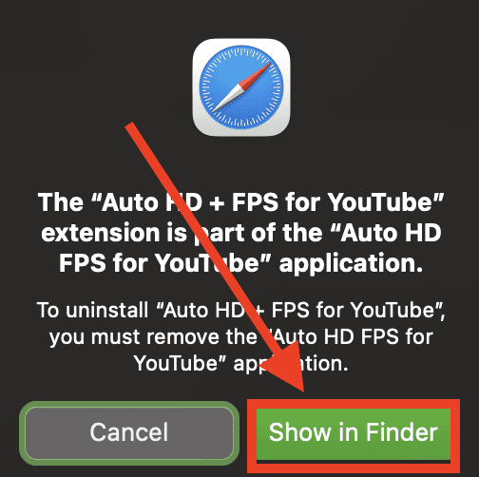
Task: Dismiss the dialog with Cancel
Action: tap(129, 432)
